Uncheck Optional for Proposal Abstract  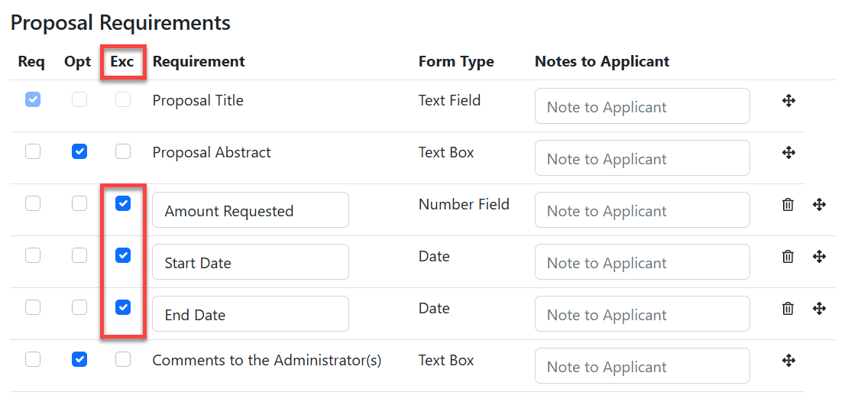(x=79, y=152)
